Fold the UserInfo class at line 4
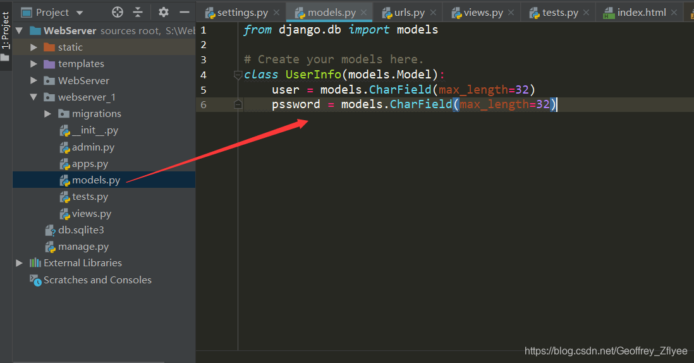694x363 pixels. pyautogui.click(x=238, y=75)
